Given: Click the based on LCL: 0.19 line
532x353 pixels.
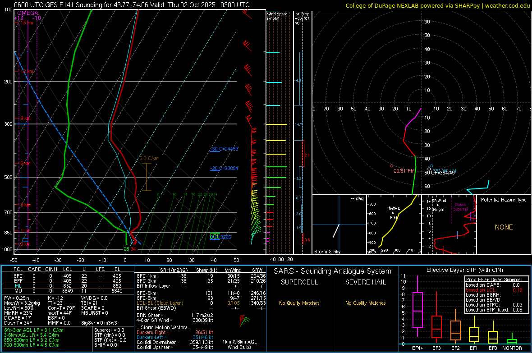Looking at the screenshot, I should (x=494, y=290).
